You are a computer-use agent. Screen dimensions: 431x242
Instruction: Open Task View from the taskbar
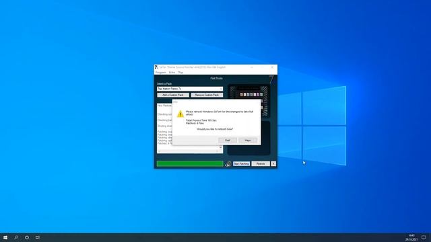(38, 237)
